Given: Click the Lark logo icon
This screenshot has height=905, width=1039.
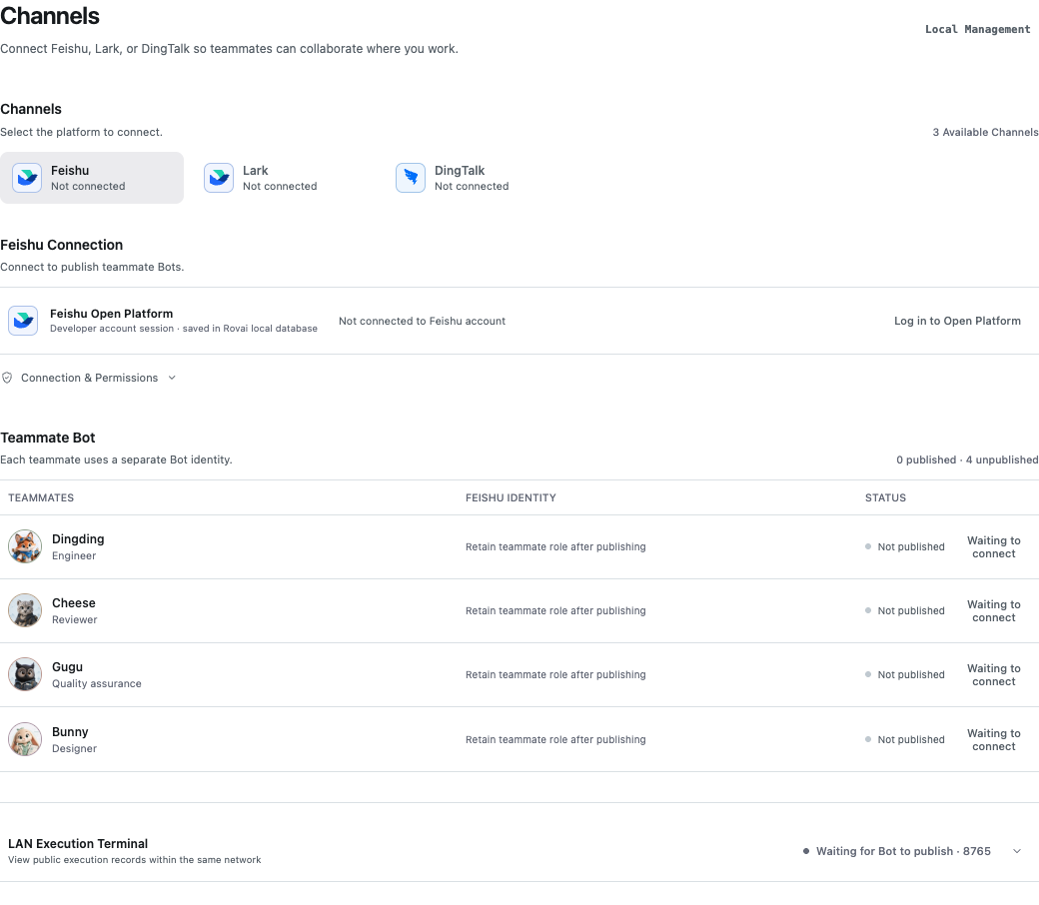Looking at the screenshot, I should pyautogui.click(x=219, y=178).
